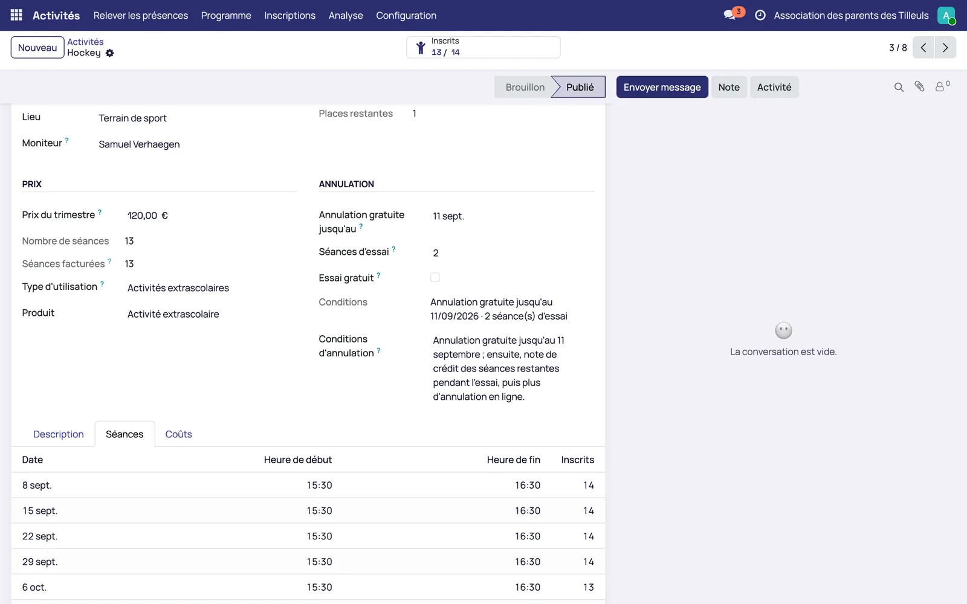Open the Programme menu
The height and width of the screenshot is (604, 967).
(226, 15)
